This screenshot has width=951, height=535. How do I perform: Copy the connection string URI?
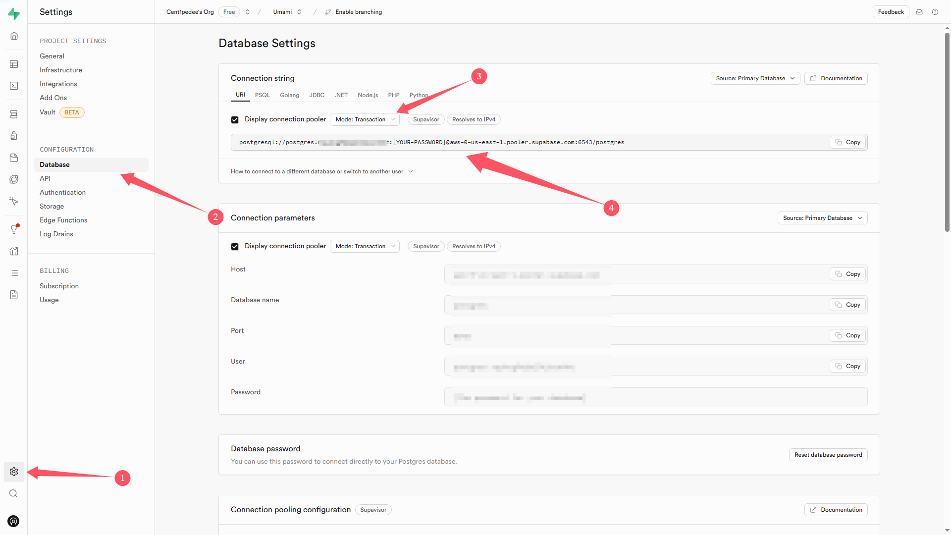coord(847,142)
